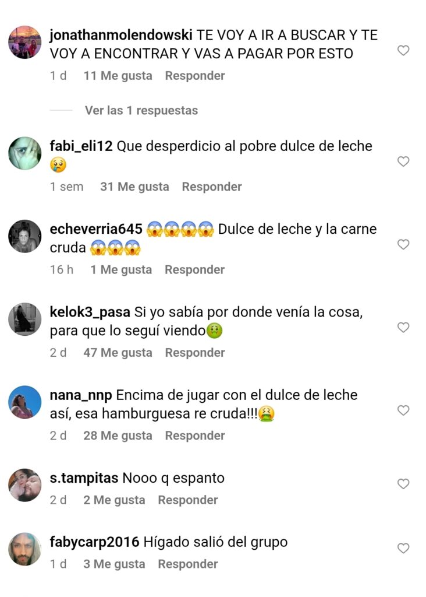Tap the heart beside s.tampitas' comment

[x=403, y=483]
